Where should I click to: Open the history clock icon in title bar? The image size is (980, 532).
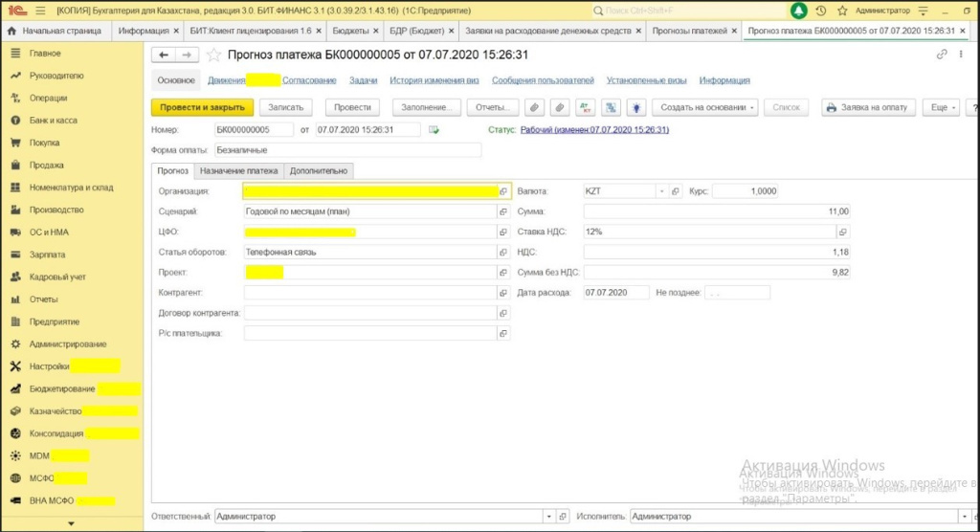[x=822, y=11]
